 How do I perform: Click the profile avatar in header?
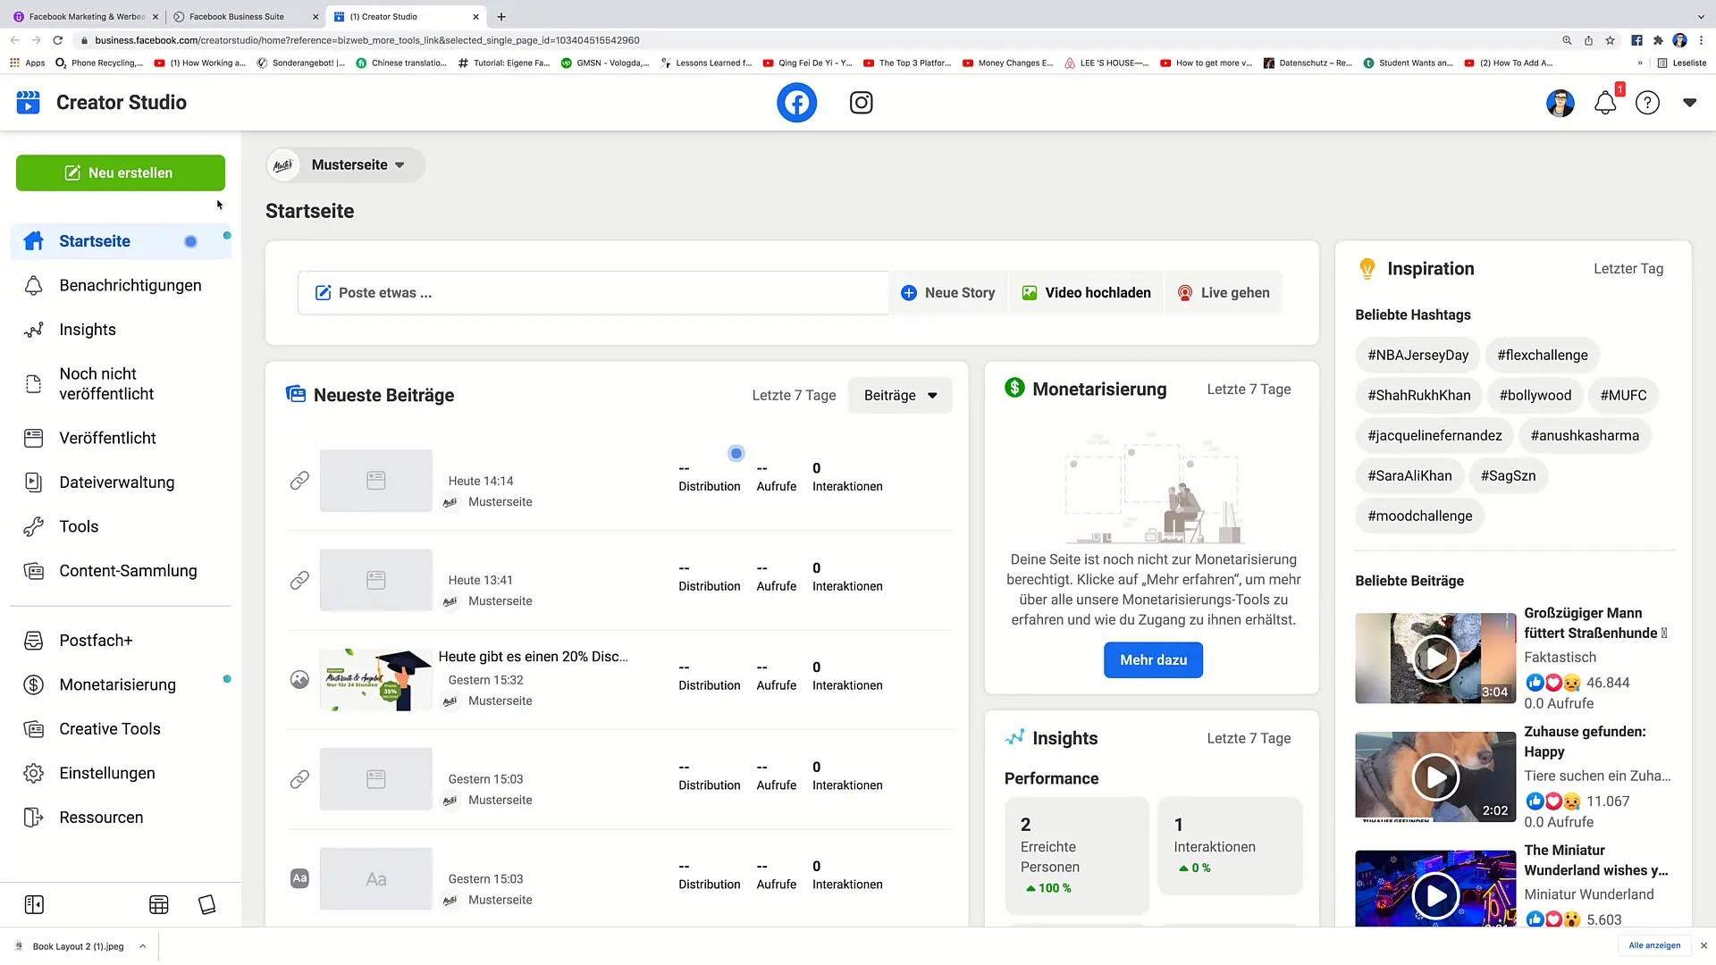point(1560,103)
